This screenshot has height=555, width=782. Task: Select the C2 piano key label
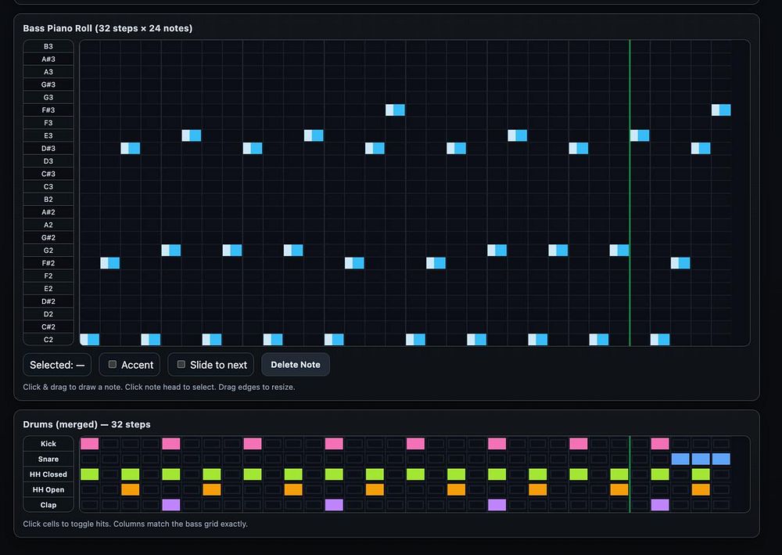[48, 340]
